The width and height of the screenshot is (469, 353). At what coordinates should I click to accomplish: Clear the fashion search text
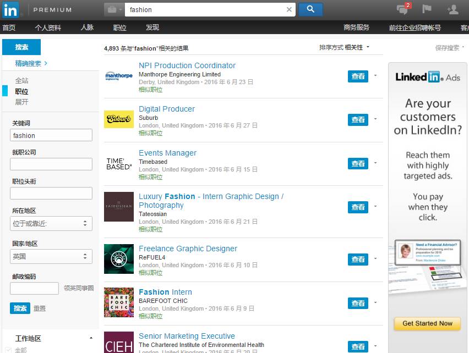tap(289, 9)
